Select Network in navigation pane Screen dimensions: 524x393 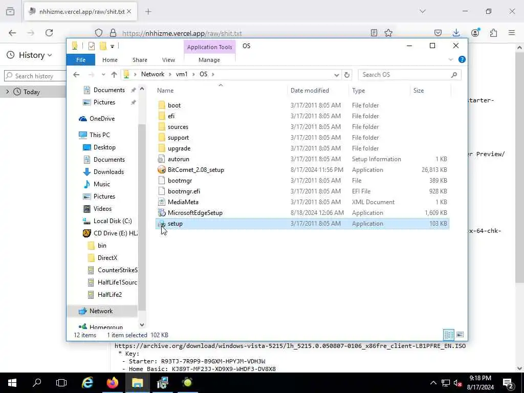pyautogui.click(x=101, y=311)
